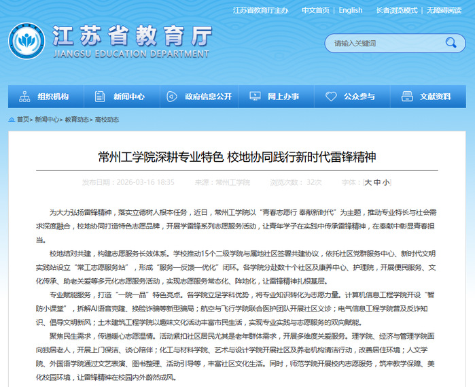
Task: Click the magnifier search icon
Action: [x=451, y=43]
